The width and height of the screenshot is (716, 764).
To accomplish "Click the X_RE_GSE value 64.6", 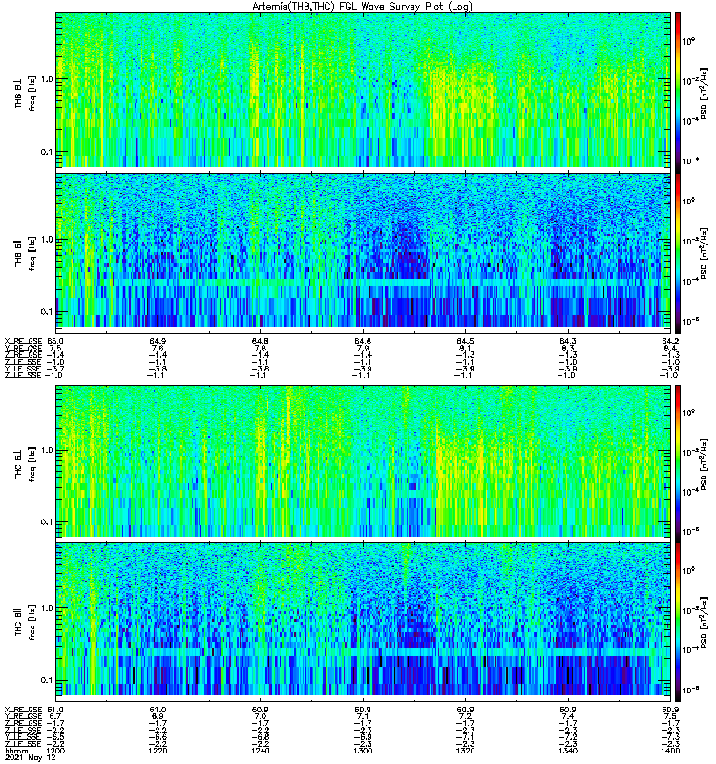I will [x=363, y=341].
